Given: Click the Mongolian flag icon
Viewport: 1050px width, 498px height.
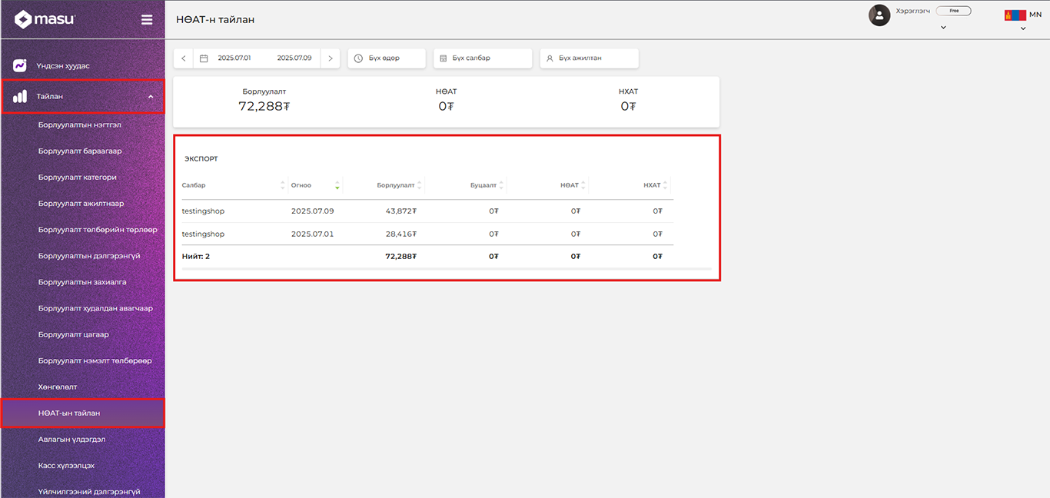Looking at the screenshot, I should click(1015, 15).
